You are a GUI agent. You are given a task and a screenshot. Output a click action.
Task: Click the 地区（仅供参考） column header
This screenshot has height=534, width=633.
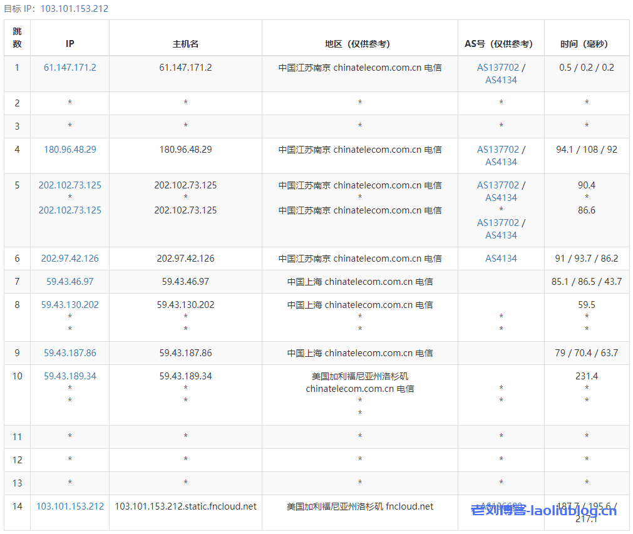click(359, 44)
